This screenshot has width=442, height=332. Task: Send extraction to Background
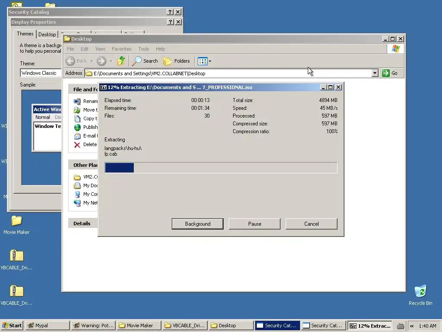point(198,223)
